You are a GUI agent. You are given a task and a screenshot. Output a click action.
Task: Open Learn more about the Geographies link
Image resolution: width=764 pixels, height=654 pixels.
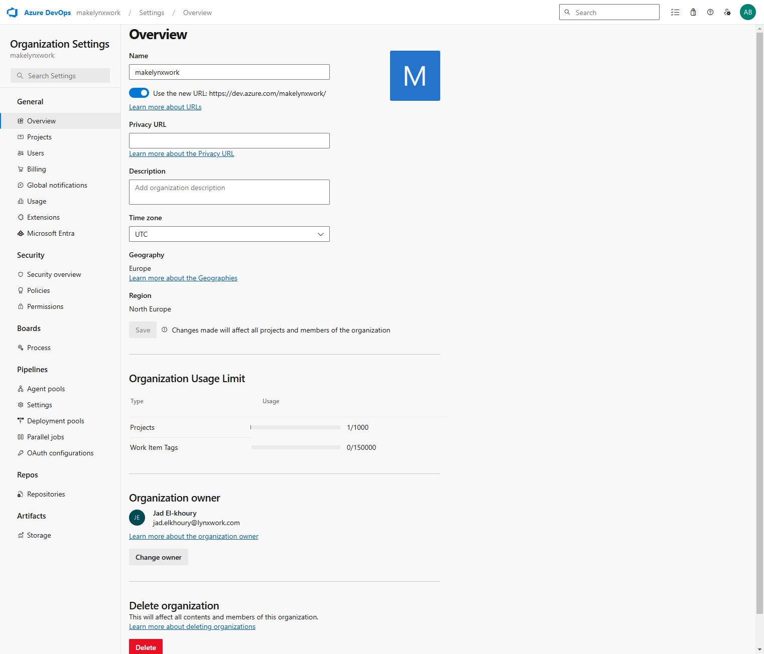point(183,278)
